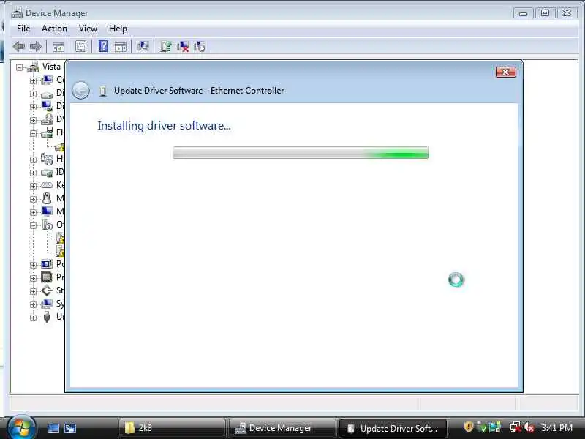Click Show Desktop quick launch icon
This screenshot has height=439, width=585.
53,428
